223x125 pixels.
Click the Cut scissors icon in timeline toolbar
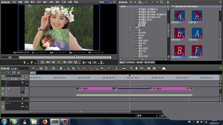(68, 69)
